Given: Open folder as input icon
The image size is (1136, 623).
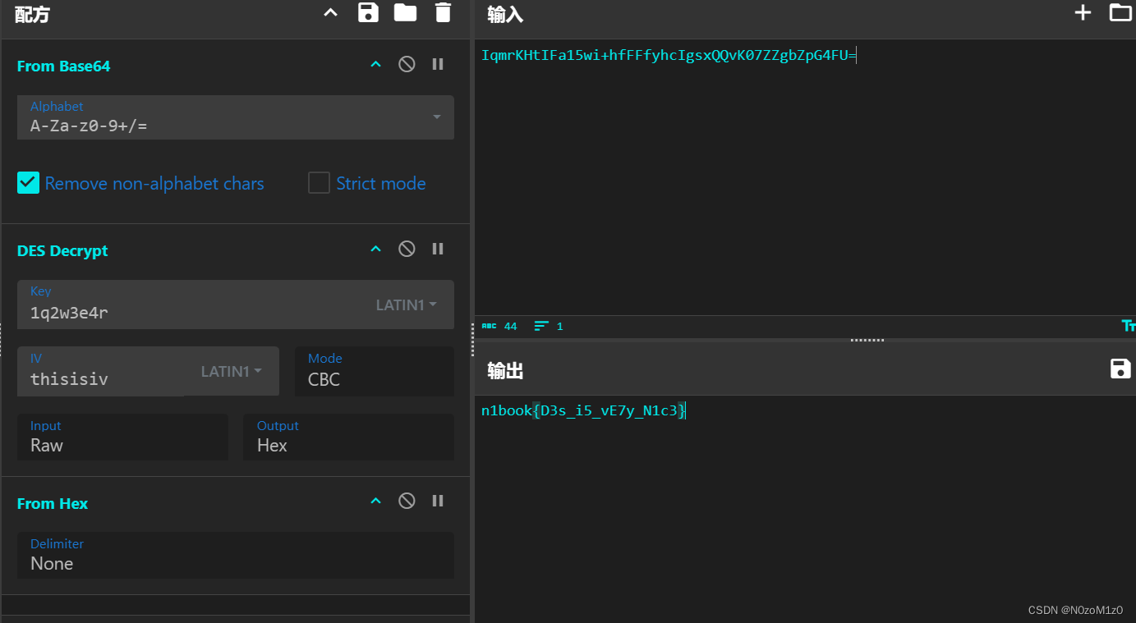Looking at the screenshot, I should (1120, 12).
